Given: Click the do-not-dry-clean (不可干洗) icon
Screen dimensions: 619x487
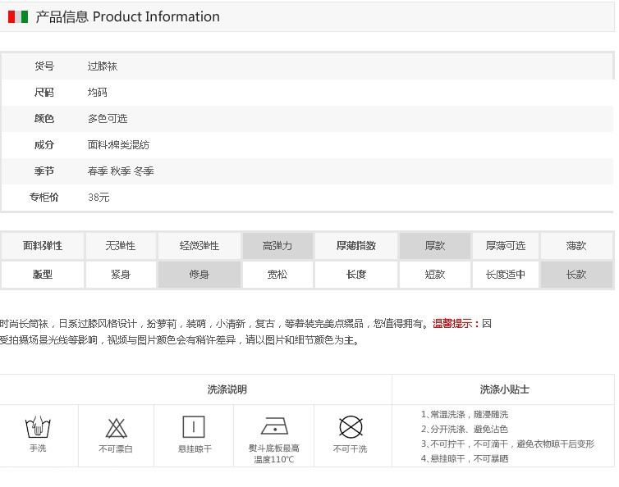Looking at the screenshot, I should 351,427.
